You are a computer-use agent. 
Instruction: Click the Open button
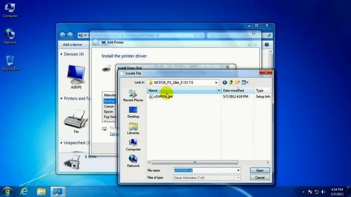[260, 170]
